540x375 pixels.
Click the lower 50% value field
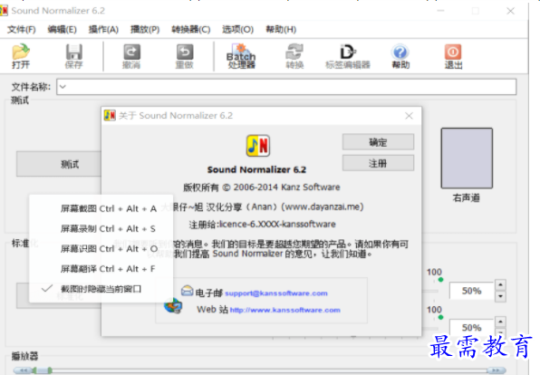[x=471, y=328]
